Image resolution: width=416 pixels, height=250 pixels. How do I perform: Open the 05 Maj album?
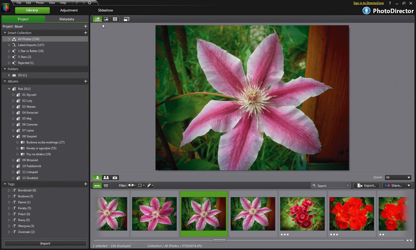[x=27, y=119]
